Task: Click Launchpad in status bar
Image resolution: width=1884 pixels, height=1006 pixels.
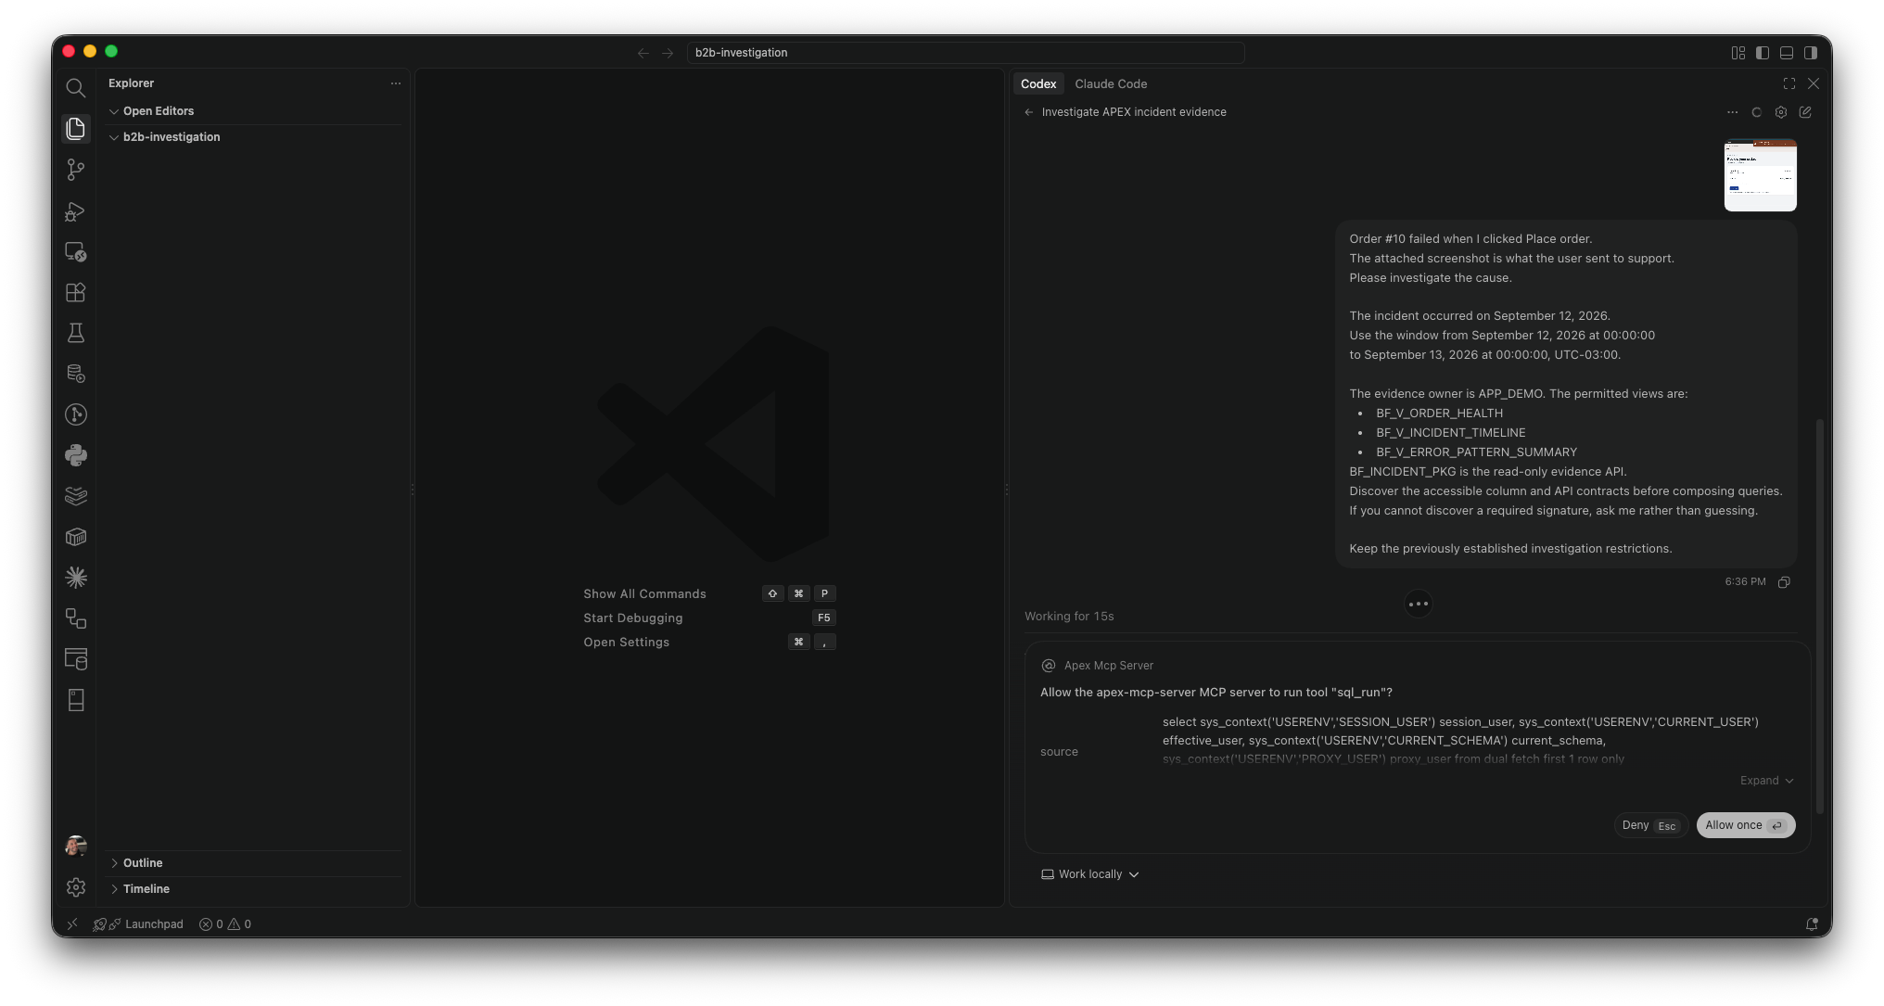Action: 138,924
